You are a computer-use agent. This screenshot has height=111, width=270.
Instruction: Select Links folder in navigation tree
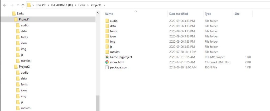coord(20,13)
